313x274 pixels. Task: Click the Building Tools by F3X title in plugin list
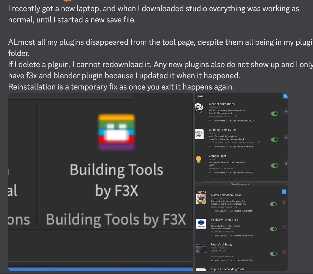coord(222,130)
